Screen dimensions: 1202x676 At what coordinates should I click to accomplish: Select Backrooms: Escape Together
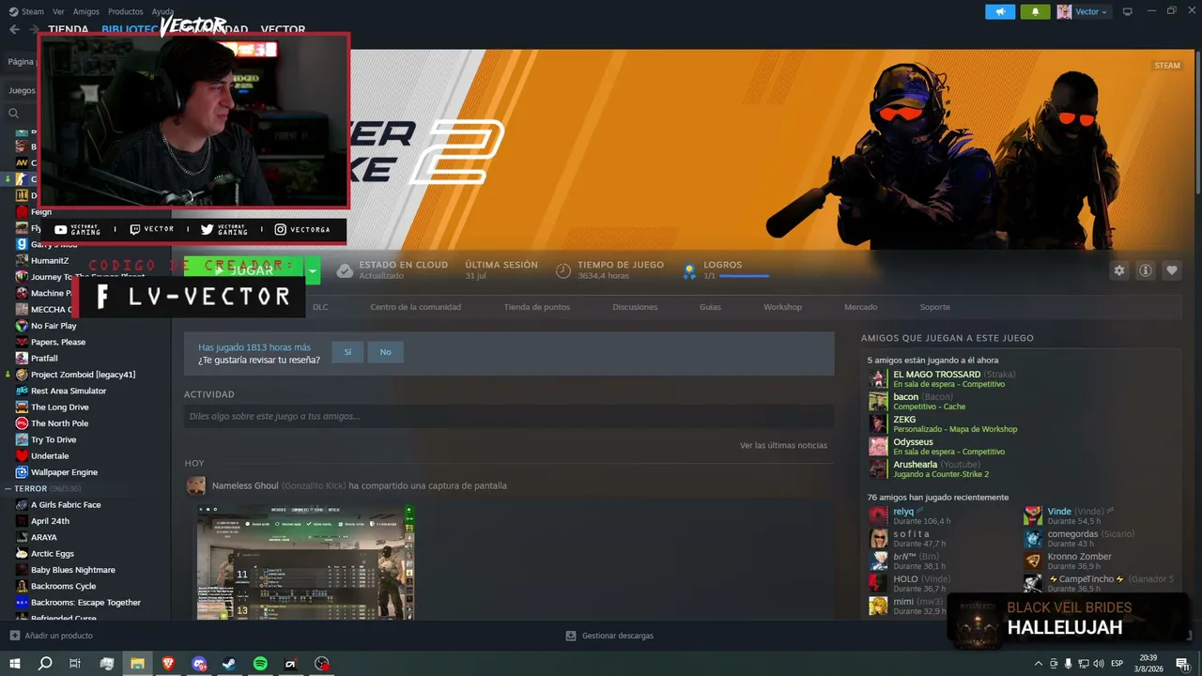(85, 603)
